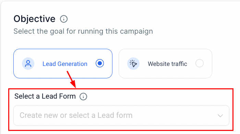
Task: Open the Create new or select a Lead form dropdown
Action: [121, 115]
